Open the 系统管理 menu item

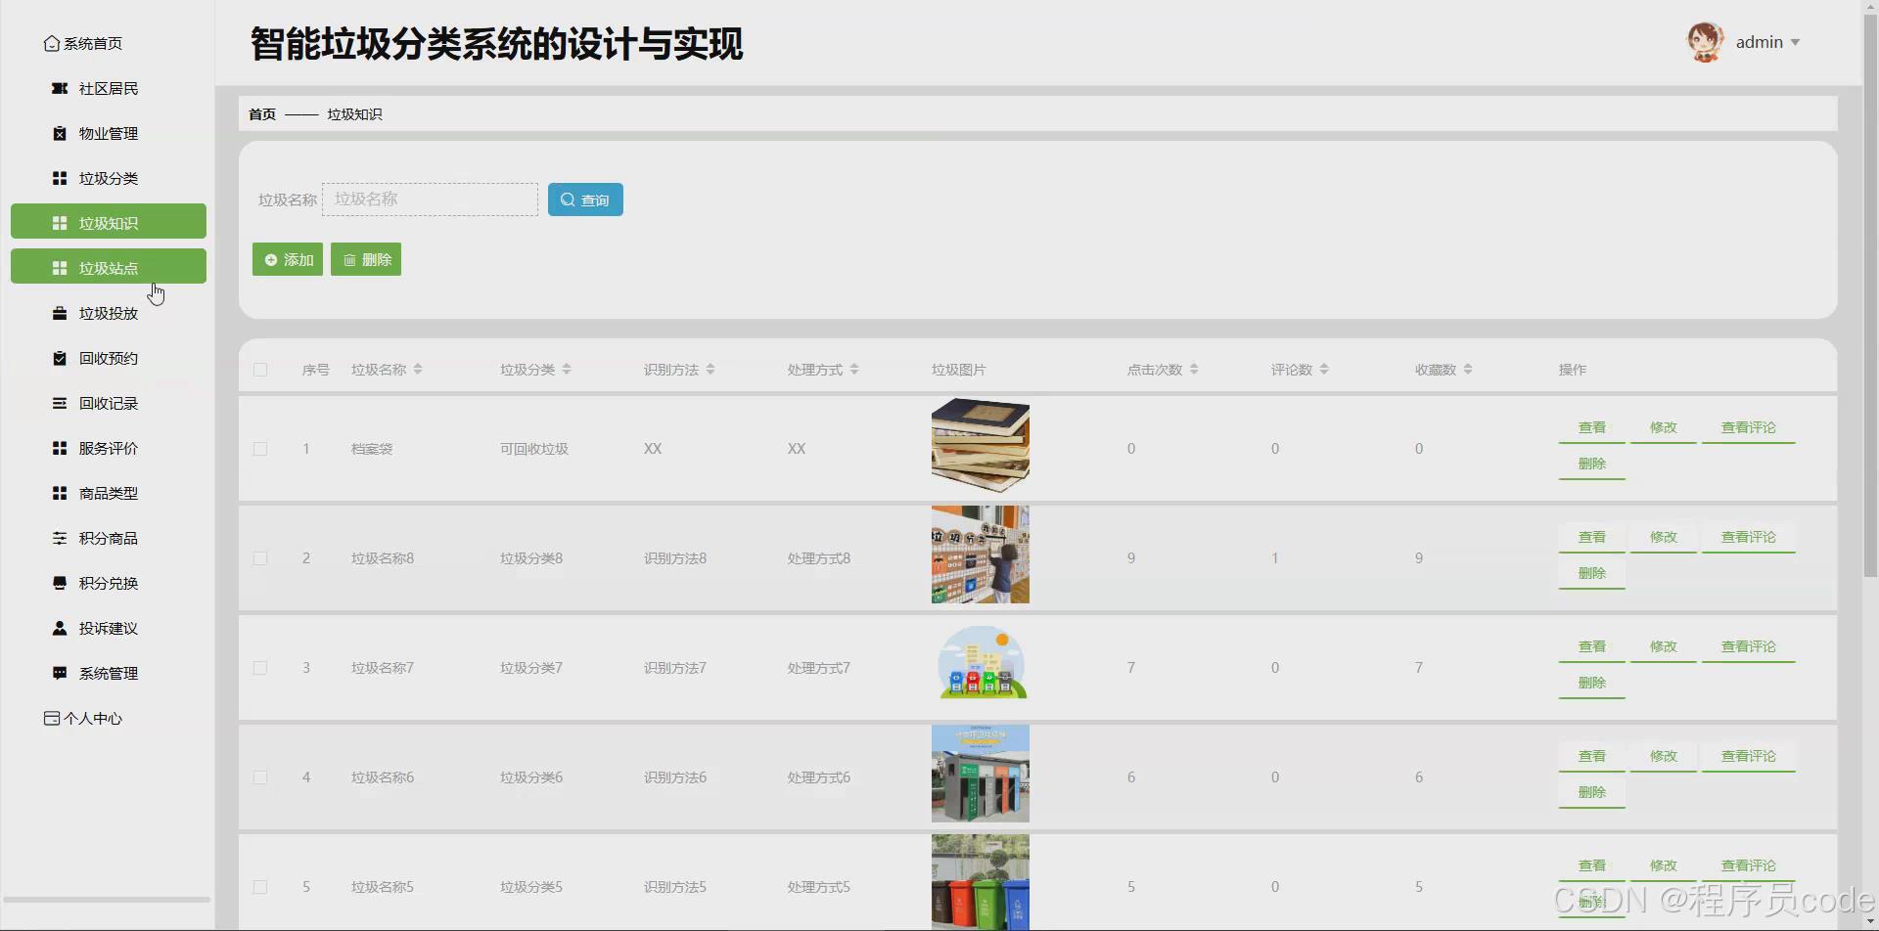point(108,673)
